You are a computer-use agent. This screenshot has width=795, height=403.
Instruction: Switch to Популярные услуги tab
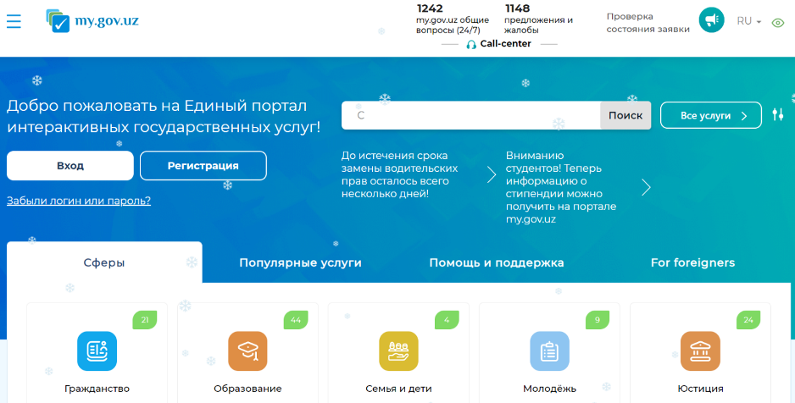[x=300, y=262]
